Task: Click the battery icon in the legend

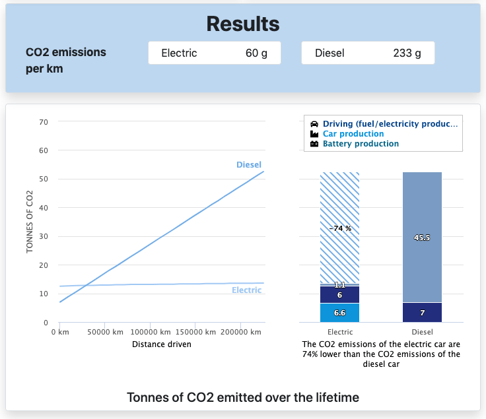Action: [x=314, y=144]
